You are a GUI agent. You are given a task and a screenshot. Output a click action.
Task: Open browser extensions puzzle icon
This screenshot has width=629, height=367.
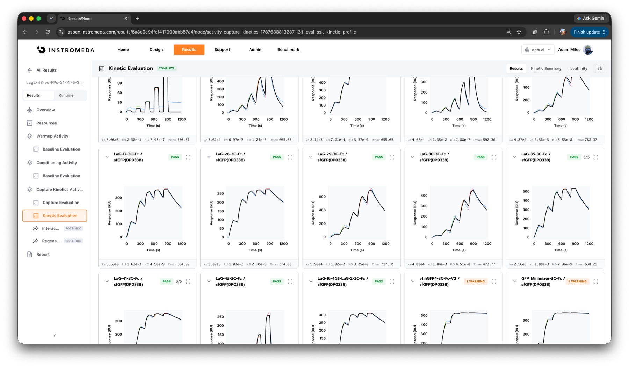point(546,32)
